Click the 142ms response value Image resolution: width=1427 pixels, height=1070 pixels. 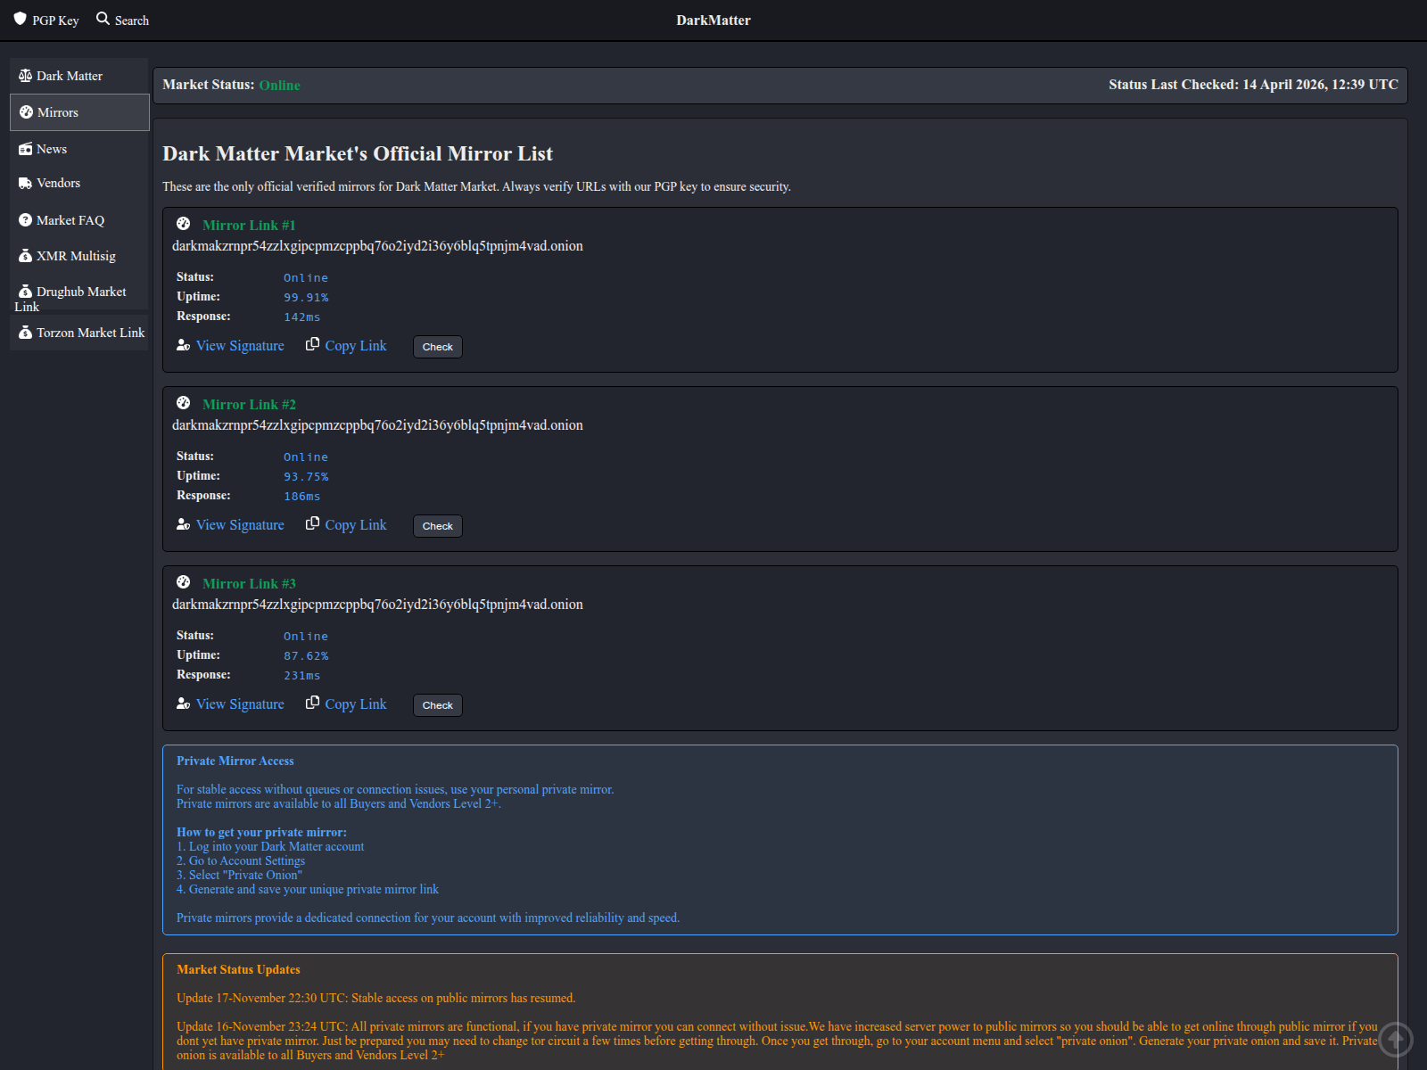(x=302, y=317)
